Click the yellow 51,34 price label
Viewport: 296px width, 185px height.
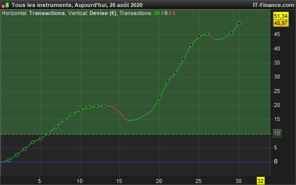pyautogui.click(x=280, y=16)
